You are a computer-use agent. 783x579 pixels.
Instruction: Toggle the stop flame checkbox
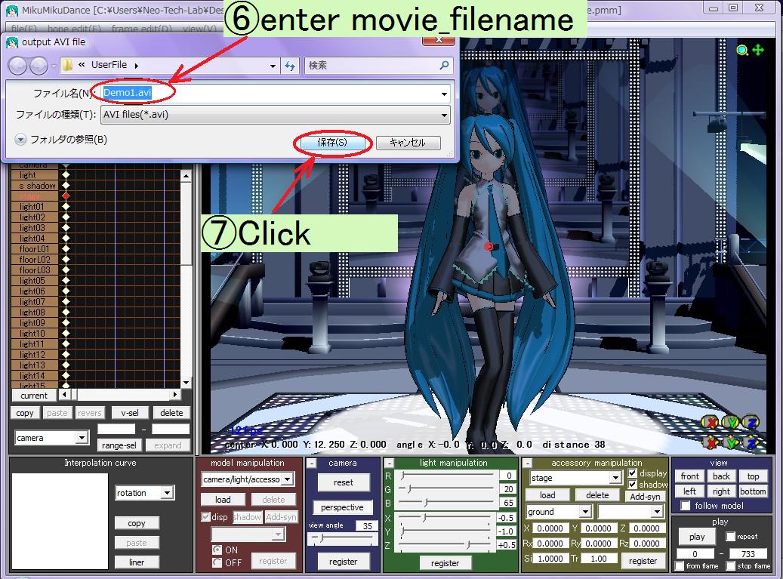[731, 565]
